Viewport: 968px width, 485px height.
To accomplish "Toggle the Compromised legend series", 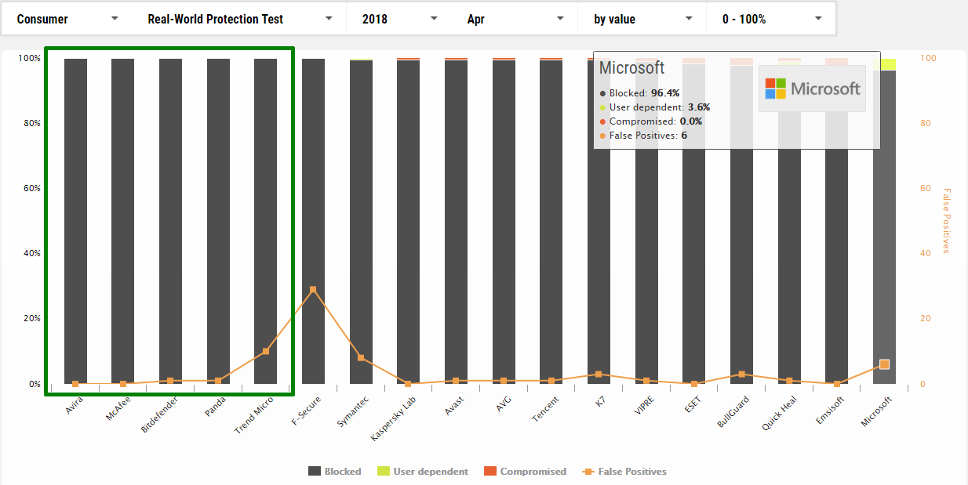I will pyautogui.click(x=525, y=472).
